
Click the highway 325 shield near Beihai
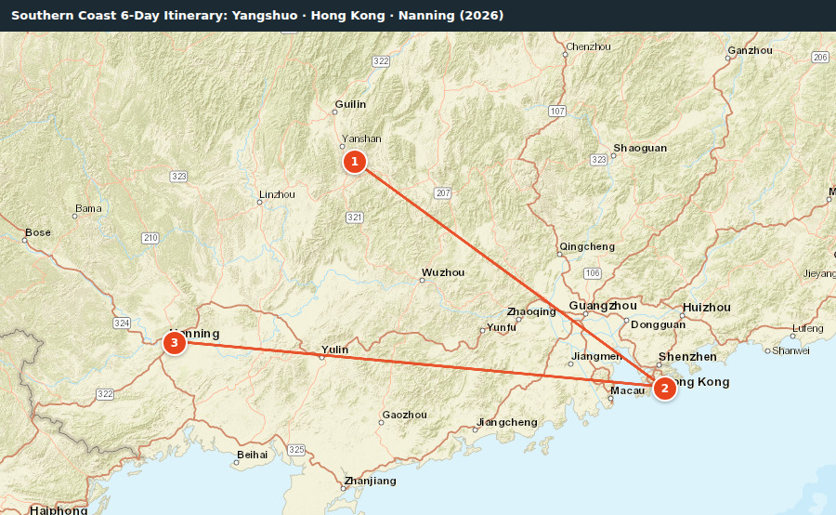tap(296, 450)
